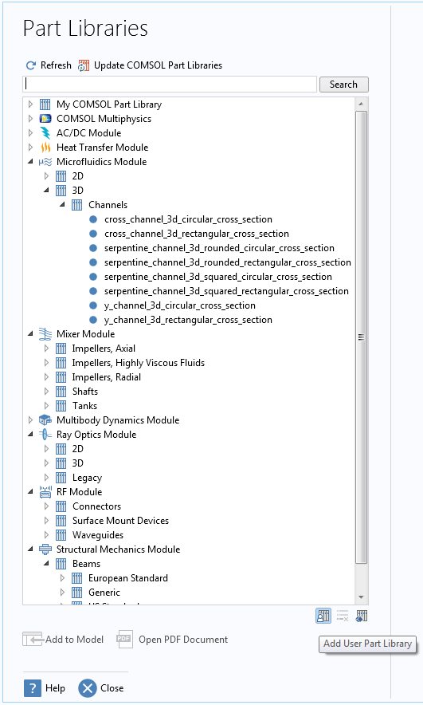The image size is (423, 705).
Task: Select y_channel_3d_circular_cross_section part
Action: click(x=179, y=305)
